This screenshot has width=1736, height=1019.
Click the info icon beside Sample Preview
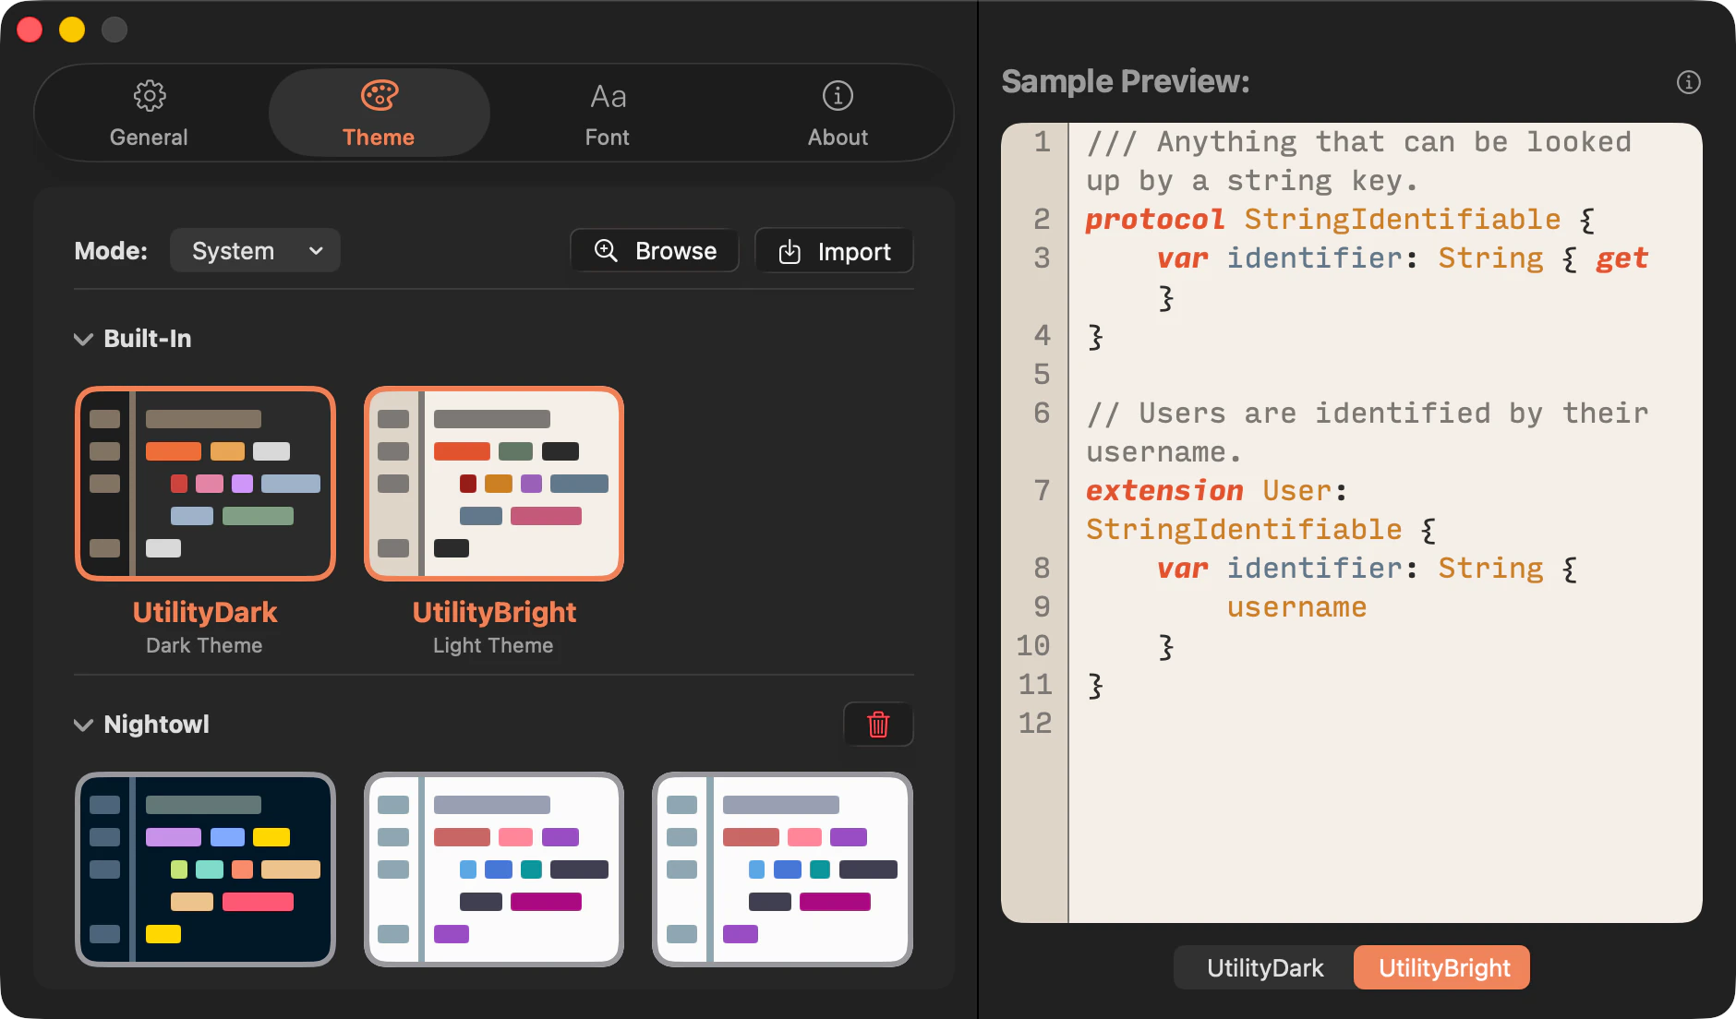pos(1688,82)
